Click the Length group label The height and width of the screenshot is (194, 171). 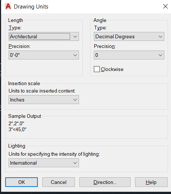16,20
